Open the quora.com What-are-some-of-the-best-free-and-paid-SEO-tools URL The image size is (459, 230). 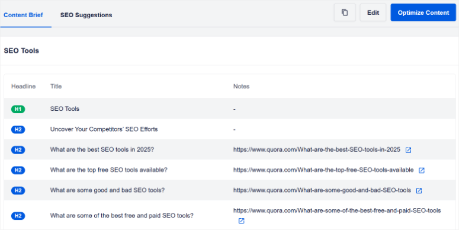[337, 210]
